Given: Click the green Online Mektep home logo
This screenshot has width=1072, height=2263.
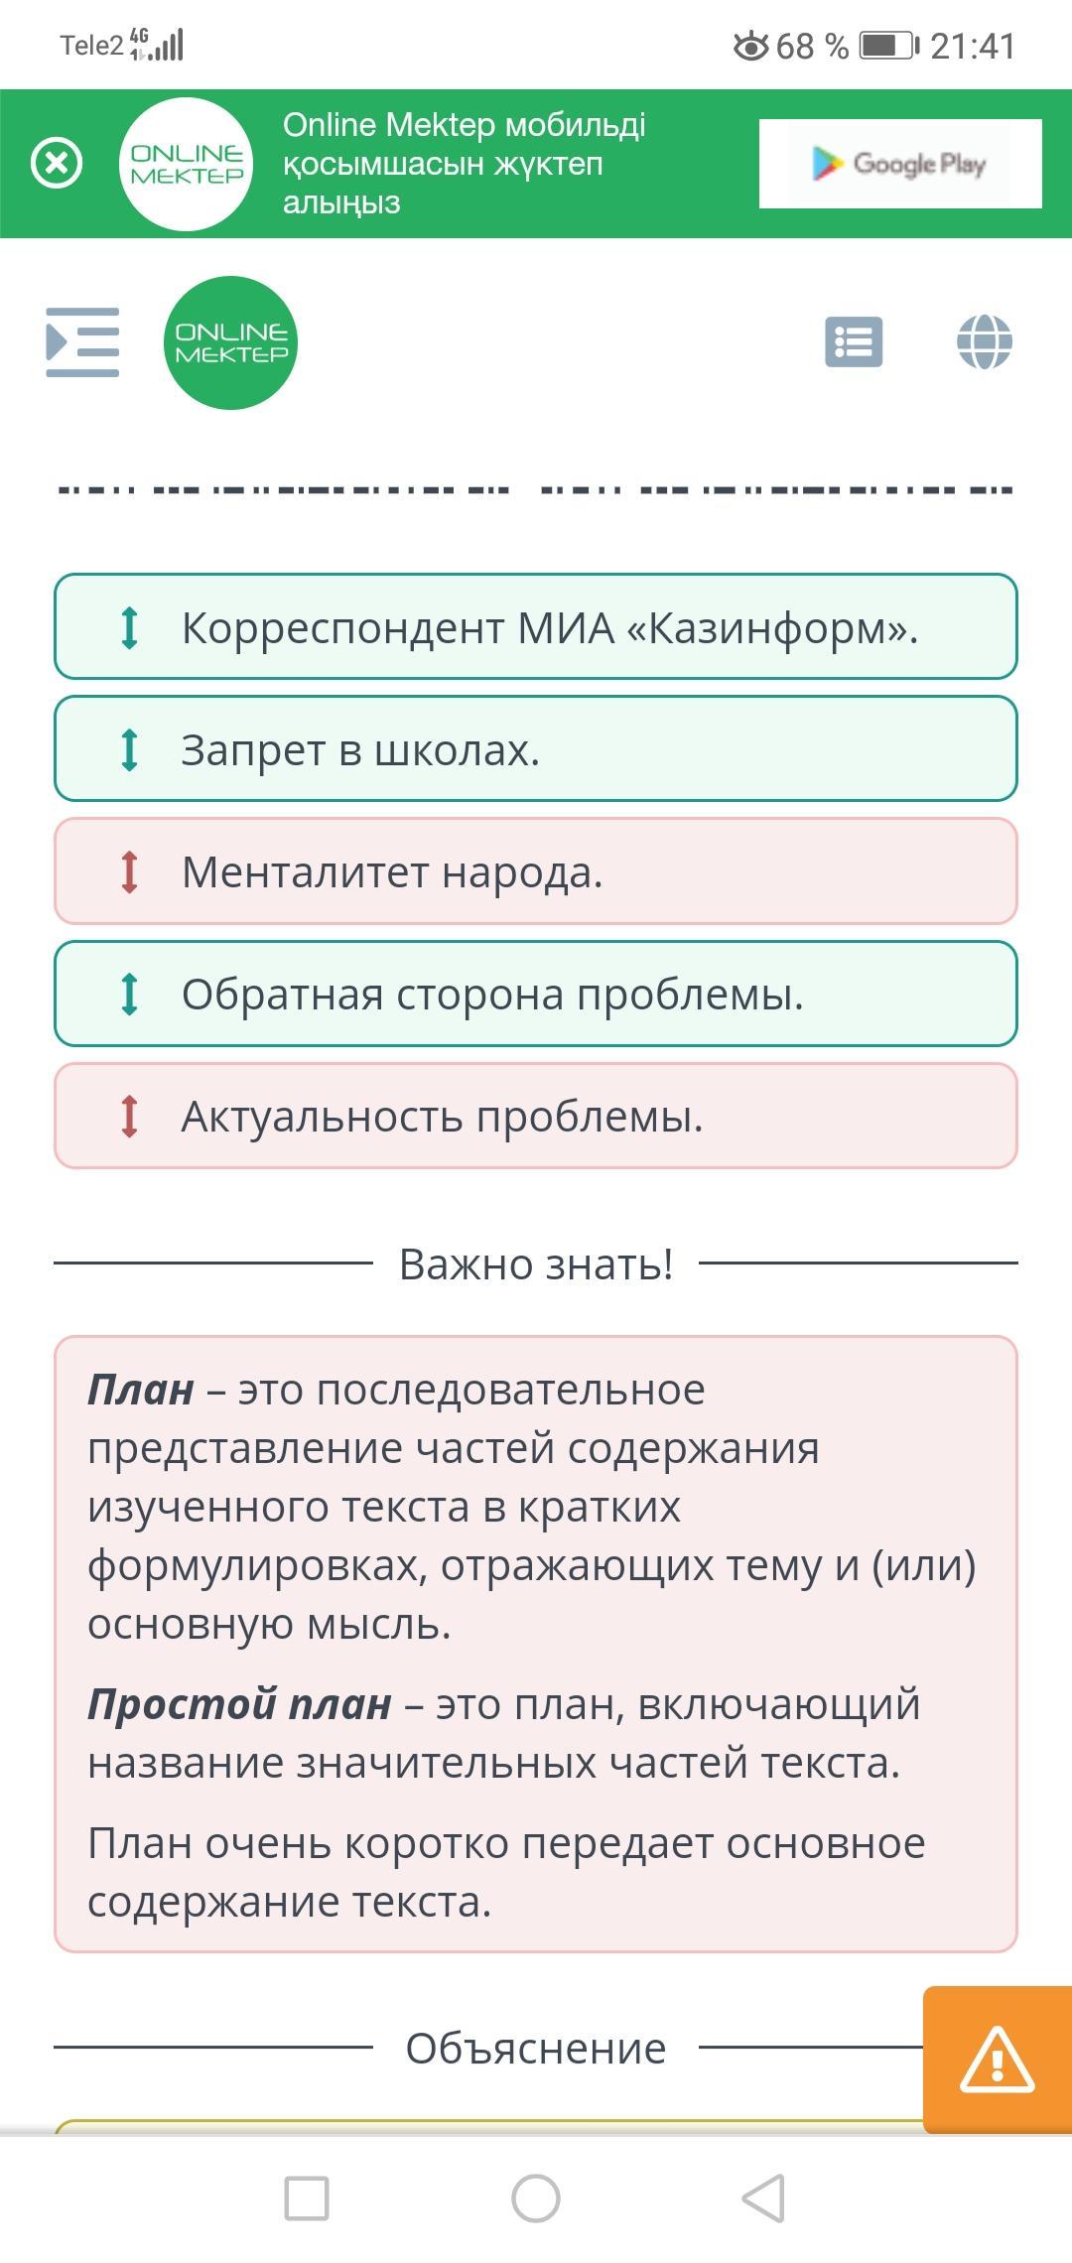Looking at the screenshot, I should coord(230,342).
